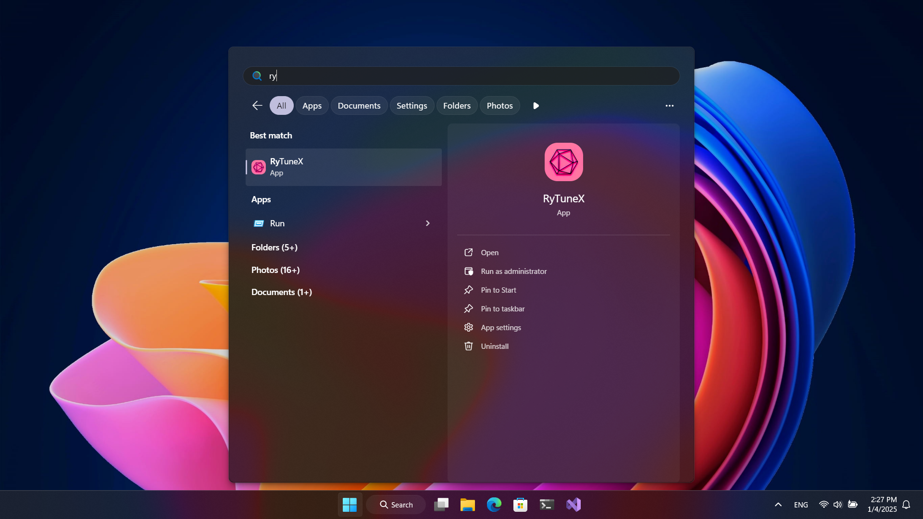Screen dimensions: 923x519
Task: Expand the Documents (1+) section
Action: pos(282,292)
